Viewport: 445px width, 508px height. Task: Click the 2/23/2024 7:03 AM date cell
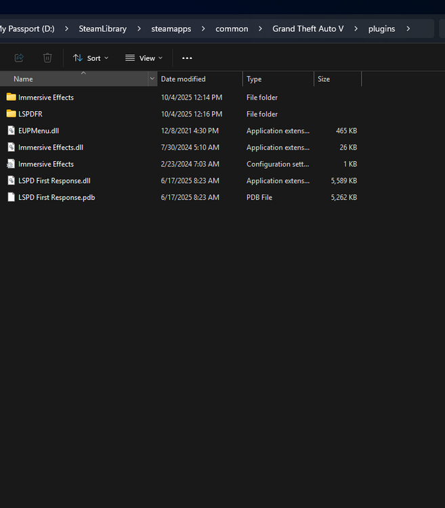click(x=190, y=164)
